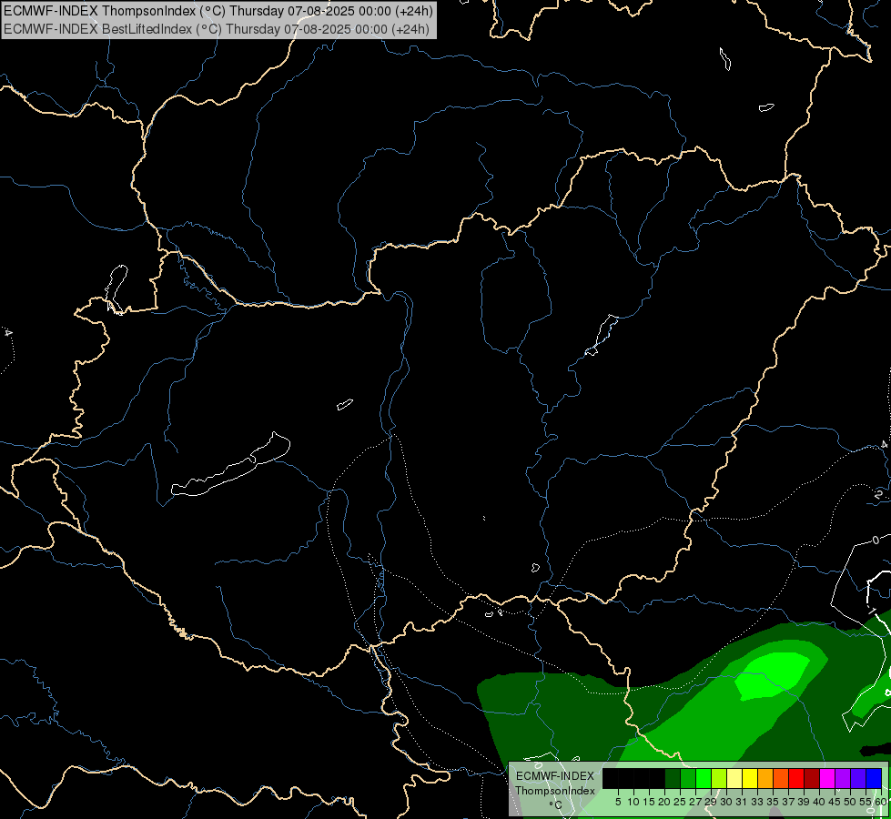Click the contour label 2 on map

(878, 494)
